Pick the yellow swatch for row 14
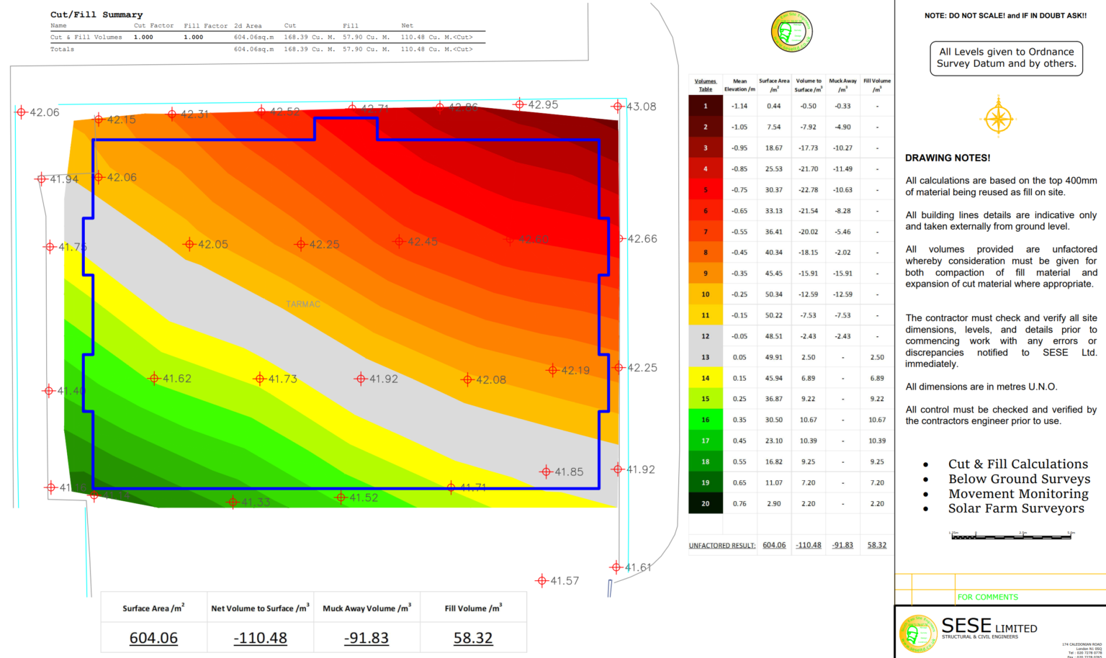 (705, 378)
